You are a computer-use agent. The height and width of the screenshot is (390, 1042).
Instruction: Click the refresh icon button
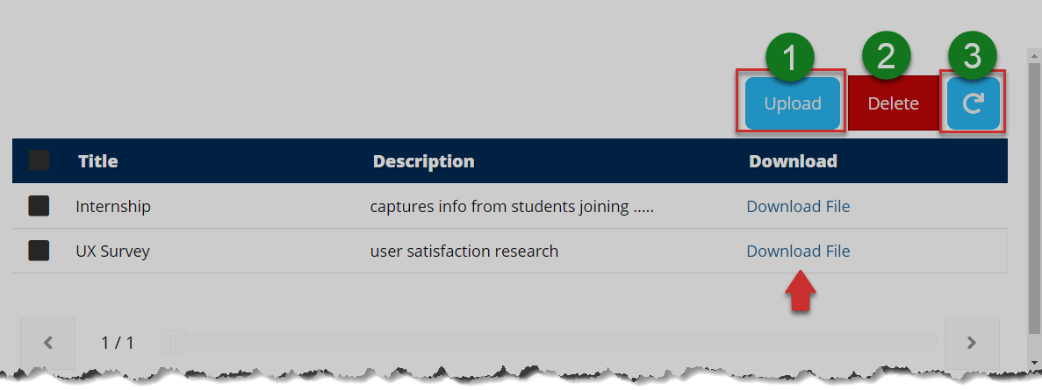click(973, 103)
